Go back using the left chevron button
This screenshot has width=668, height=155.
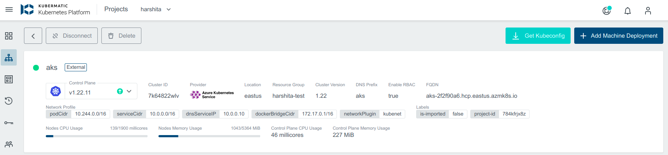click(x=33, y=36)
